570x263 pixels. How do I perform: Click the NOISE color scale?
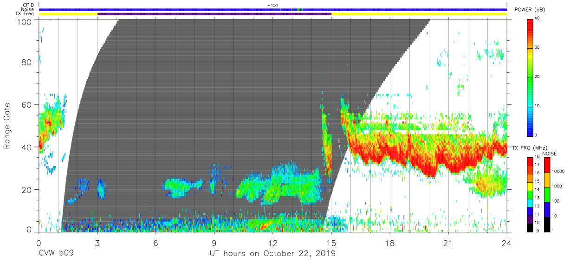(x=547, y=194)
